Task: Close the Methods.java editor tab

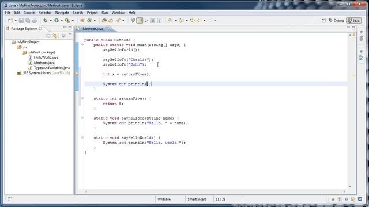Action: pos(107,29)
